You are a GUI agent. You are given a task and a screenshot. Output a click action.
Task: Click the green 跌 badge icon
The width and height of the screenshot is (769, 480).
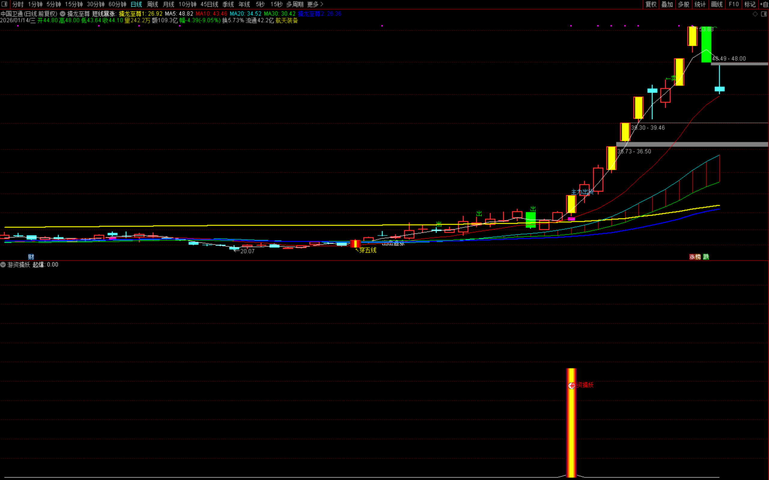point(706,257)
